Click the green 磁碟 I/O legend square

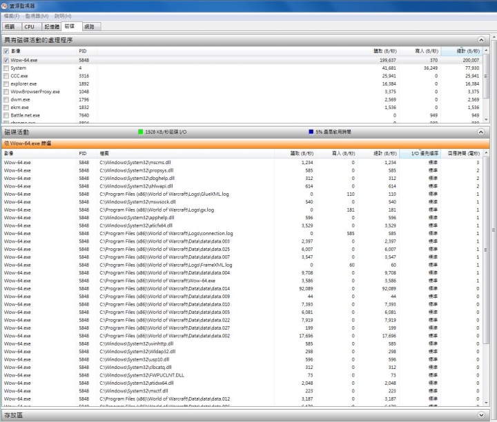[141, 132]
